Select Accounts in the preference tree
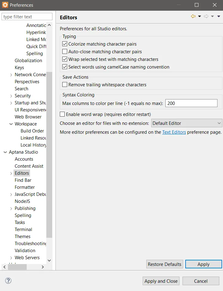The width and height of the screenshot is (223, 291). tap(24, 159)
